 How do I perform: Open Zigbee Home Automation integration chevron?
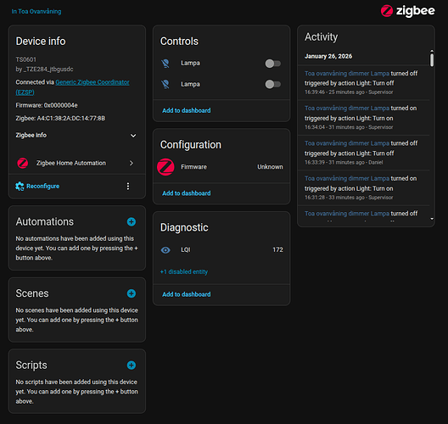[x=132, y=163]
